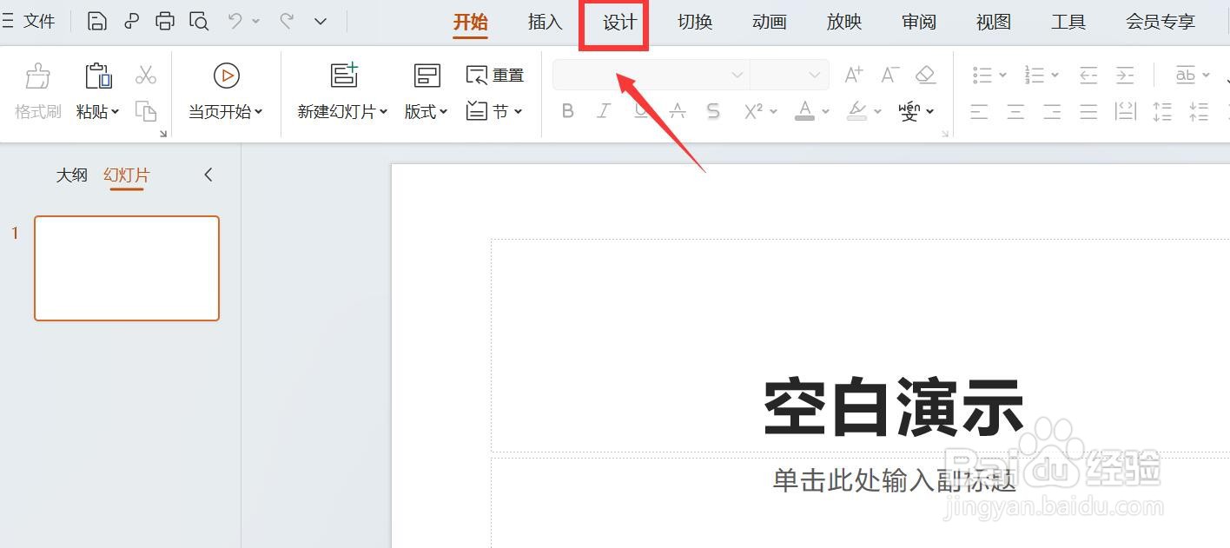Click the increase indent icon

[1125, 76]
